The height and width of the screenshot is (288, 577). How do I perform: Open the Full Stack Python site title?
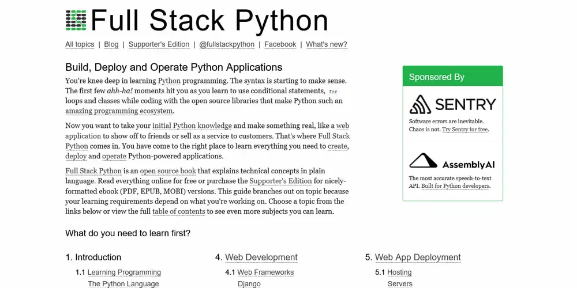[209, 20]
